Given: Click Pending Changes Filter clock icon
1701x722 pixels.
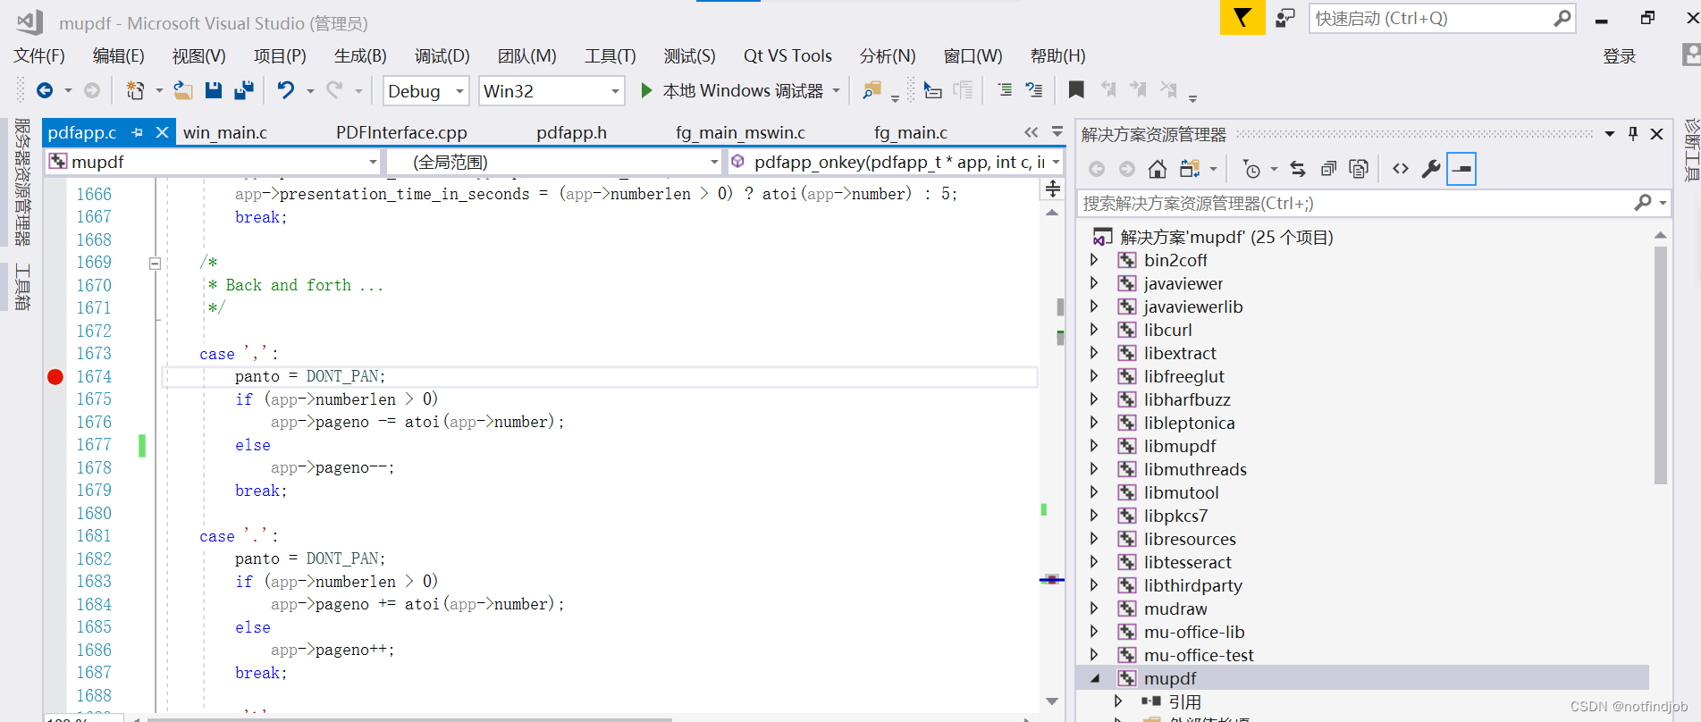Looking at the screenshot, I should point(1252,169).
